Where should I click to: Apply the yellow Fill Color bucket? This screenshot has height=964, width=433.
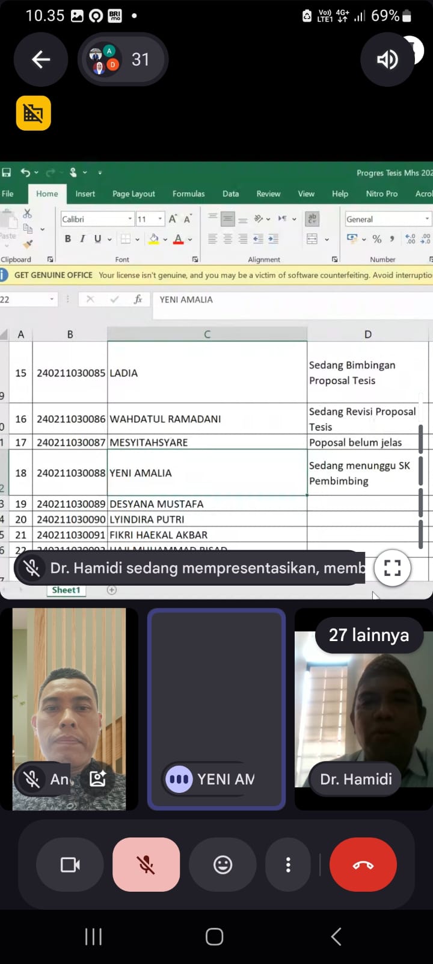point(154,239)
